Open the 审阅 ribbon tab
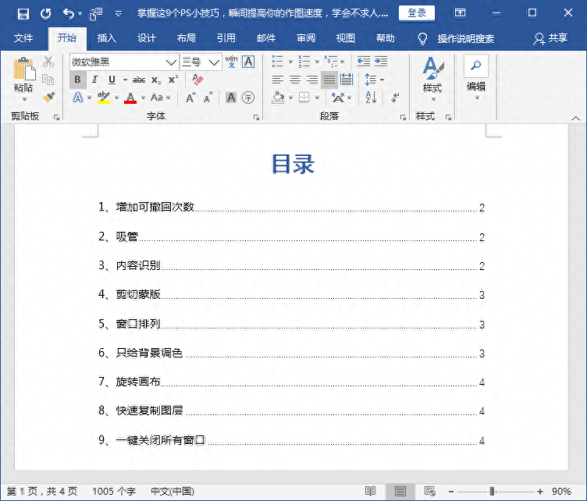587x501 pixels. (x=306, y=38)
